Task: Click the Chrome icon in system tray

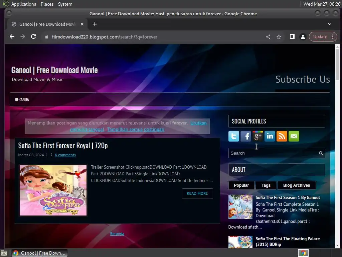Action: pos(303,253)
